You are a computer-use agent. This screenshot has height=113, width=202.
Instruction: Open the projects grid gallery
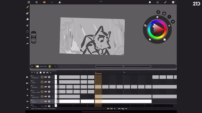tap(29, 2)
